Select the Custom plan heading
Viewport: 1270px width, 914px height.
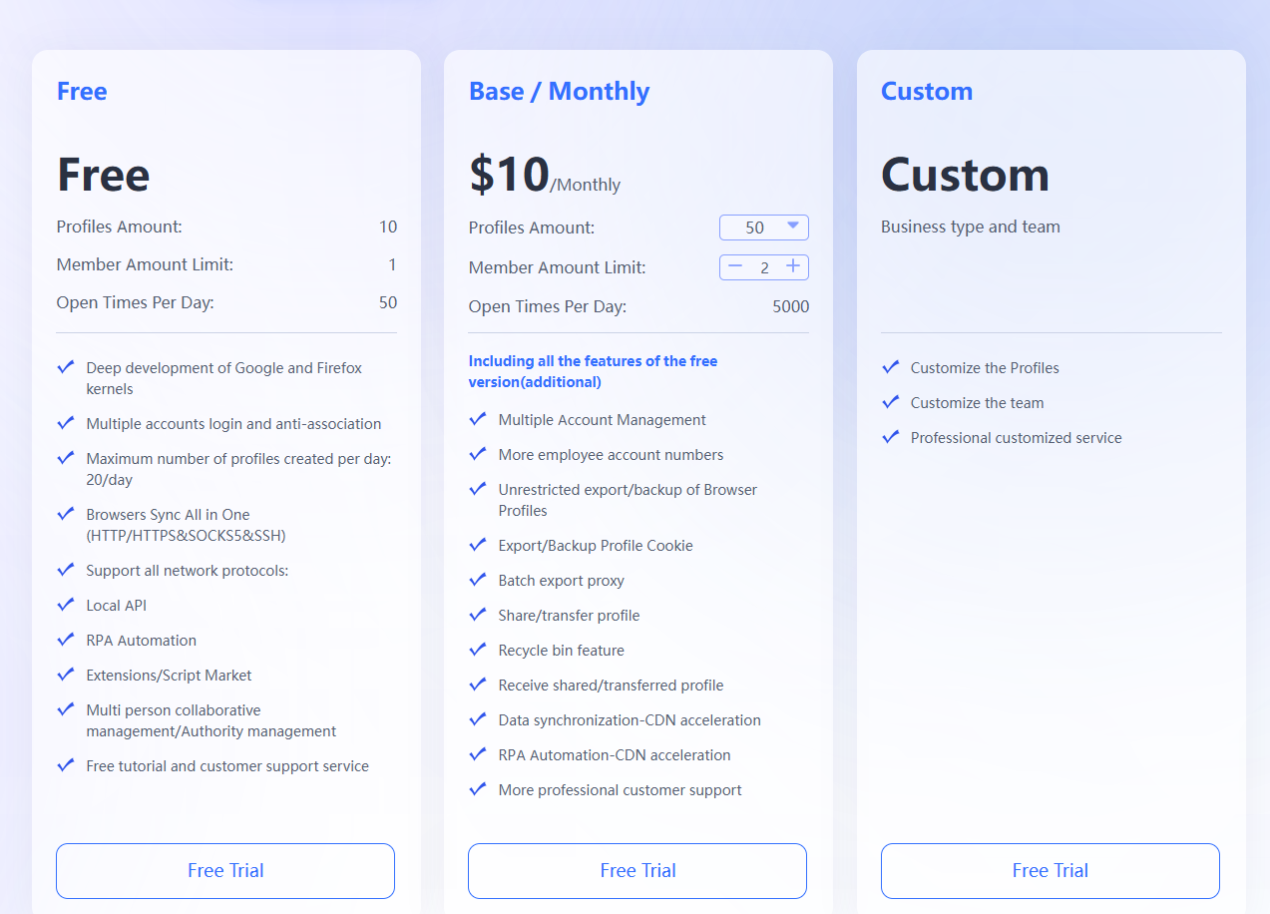(926, 91)
